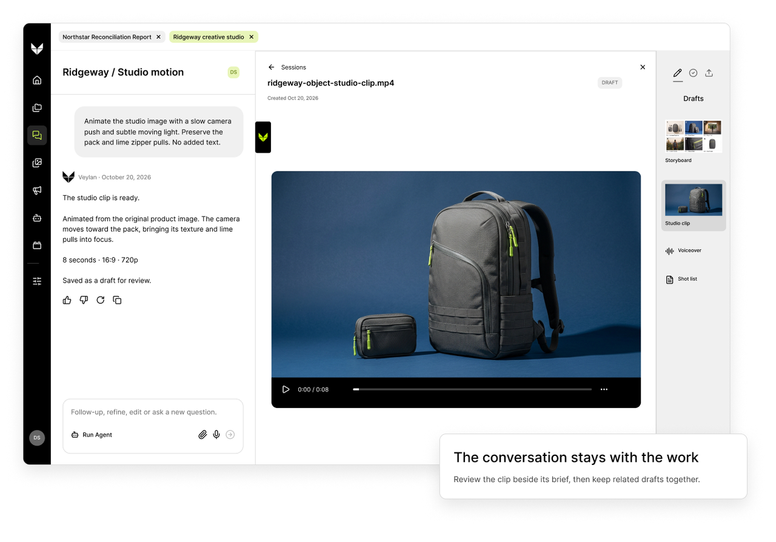Select the pencil edit icon in Drafts panel

[678, 73]
